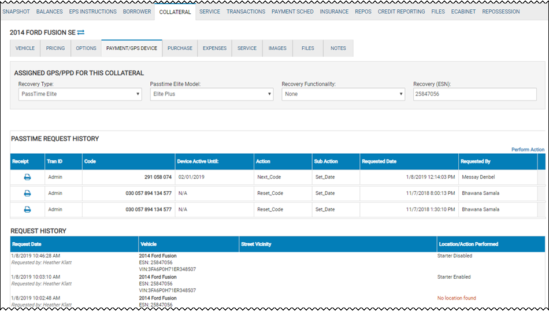Open the BORROWER tab
Viewport: 549px width, 311px height.
[137, 12]
